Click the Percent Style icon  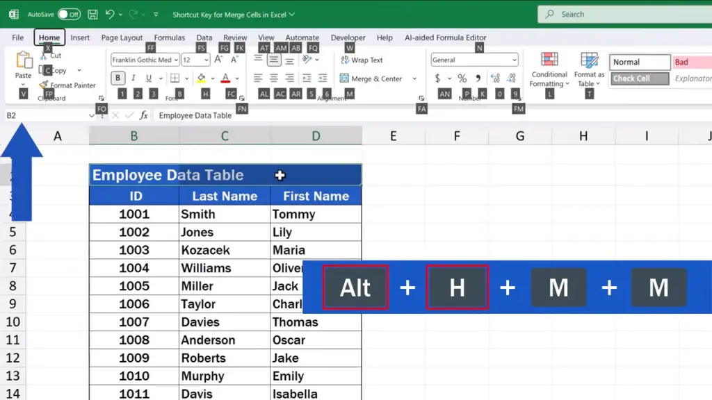[x=462, y=78]
